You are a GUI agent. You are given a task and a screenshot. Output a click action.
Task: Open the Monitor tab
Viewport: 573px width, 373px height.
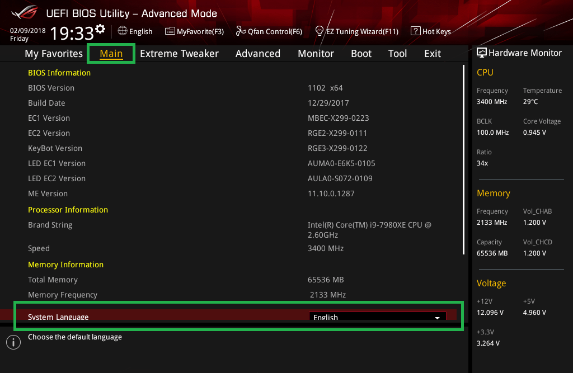click(316, 54)
